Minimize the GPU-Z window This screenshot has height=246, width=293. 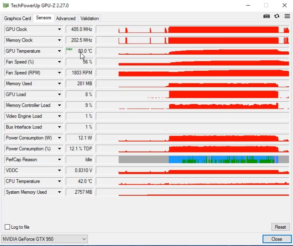248,5
